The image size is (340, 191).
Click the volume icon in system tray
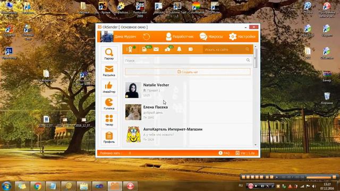point(314,186)
